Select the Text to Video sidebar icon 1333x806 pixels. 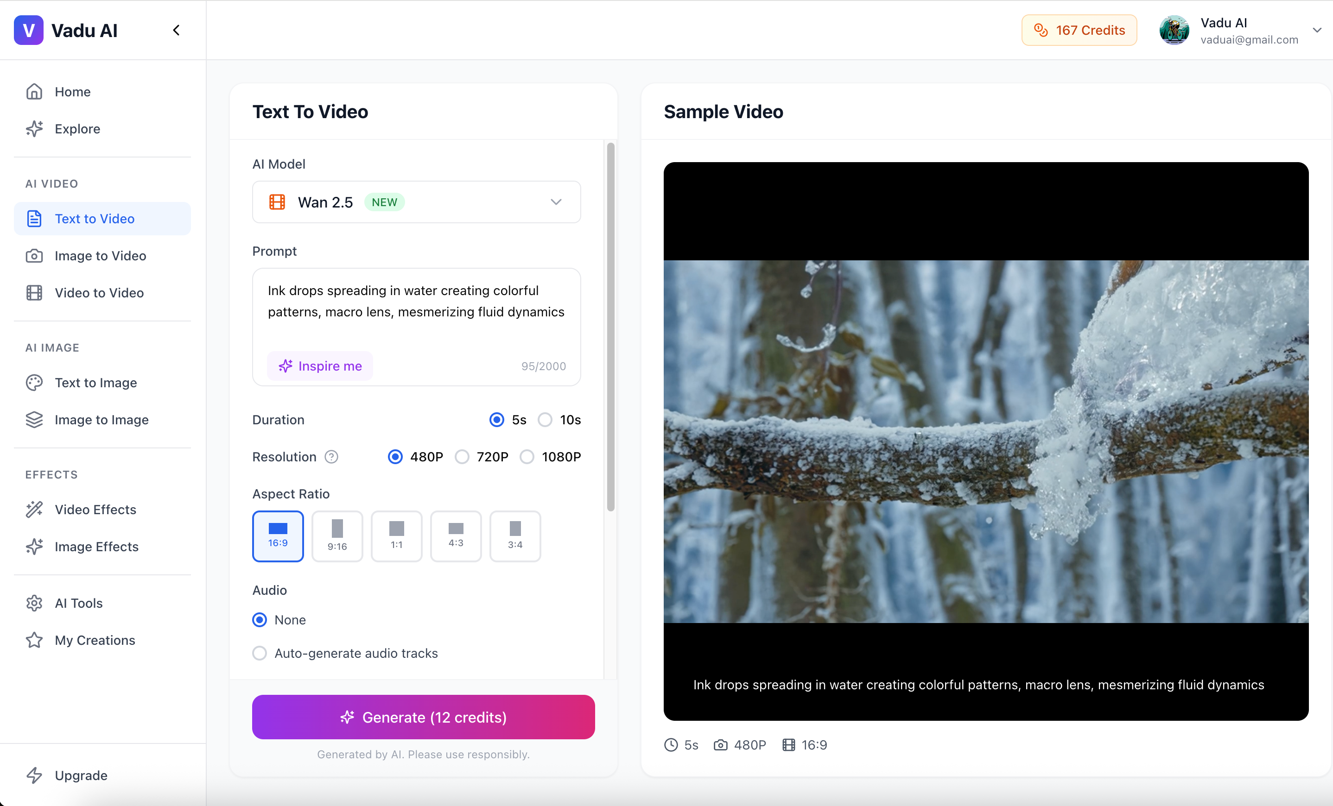point(34,218)
